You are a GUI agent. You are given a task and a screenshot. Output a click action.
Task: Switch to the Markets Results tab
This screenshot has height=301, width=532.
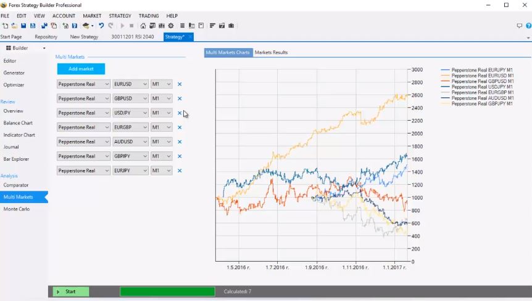pyautogui.click(x=271, y=52)
